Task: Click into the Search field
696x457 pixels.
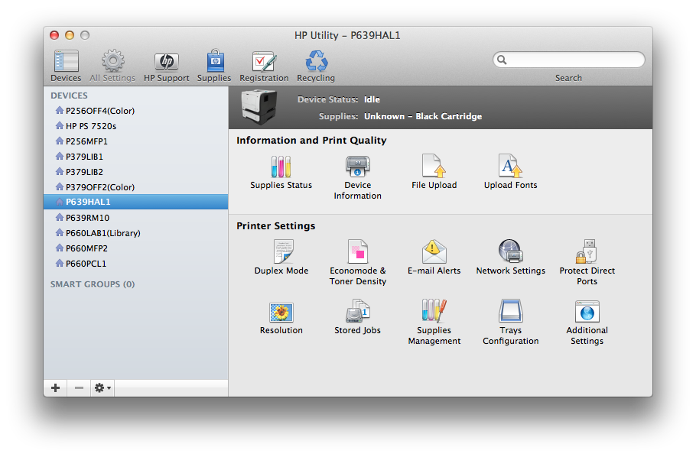Action: (568, 60)
